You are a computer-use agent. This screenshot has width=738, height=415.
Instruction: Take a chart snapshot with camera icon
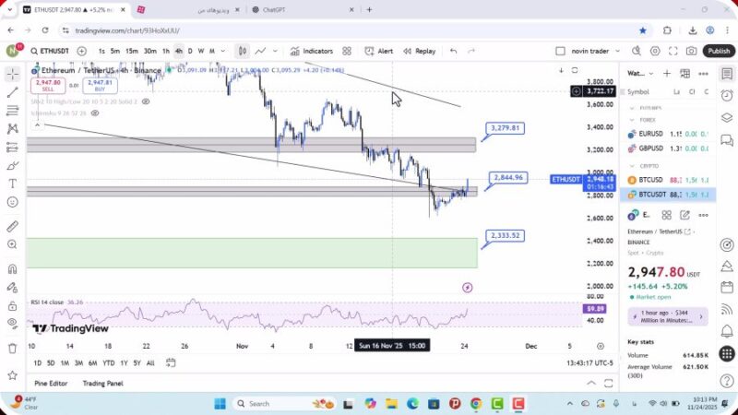click(x=692, y=52)
